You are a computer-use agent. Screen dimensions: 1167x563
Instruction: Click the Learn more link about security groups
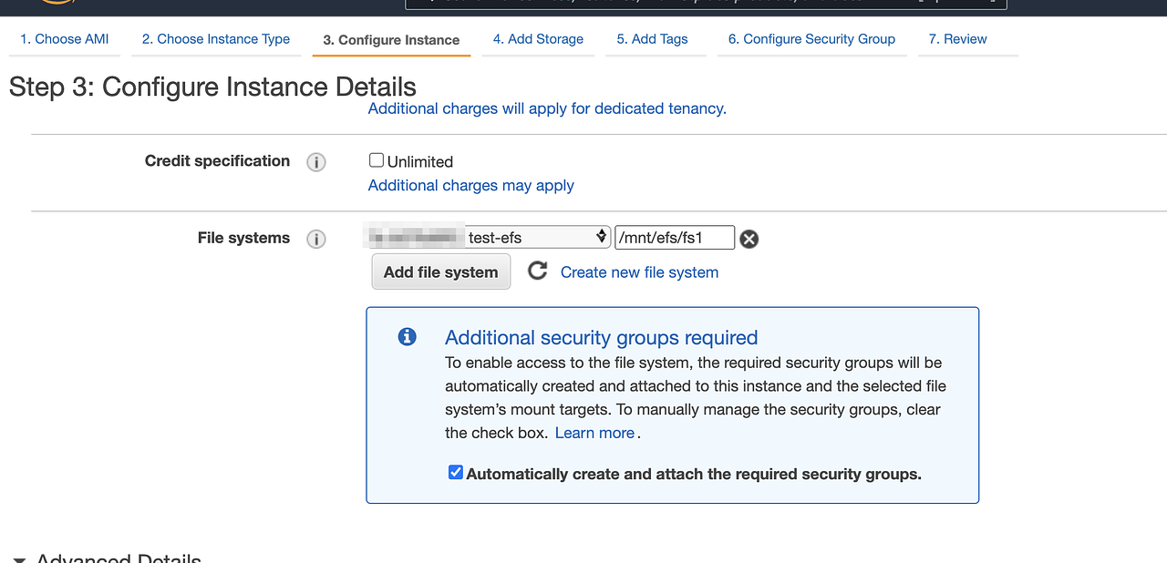pyautogui.click(x=593, y=433)
